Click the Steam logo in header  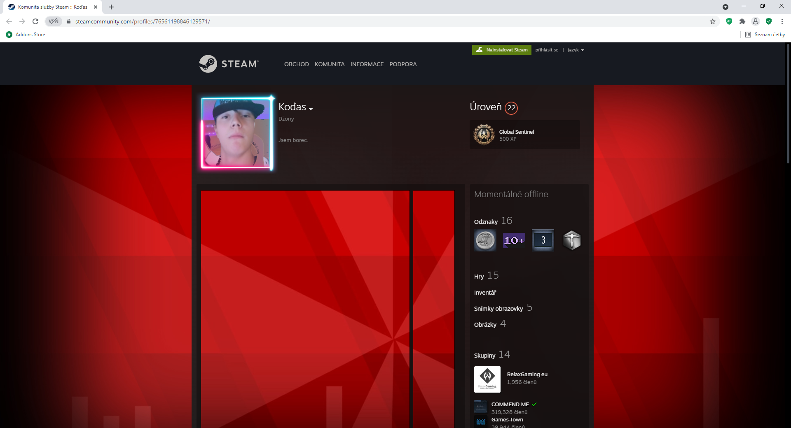pos(229,64)
